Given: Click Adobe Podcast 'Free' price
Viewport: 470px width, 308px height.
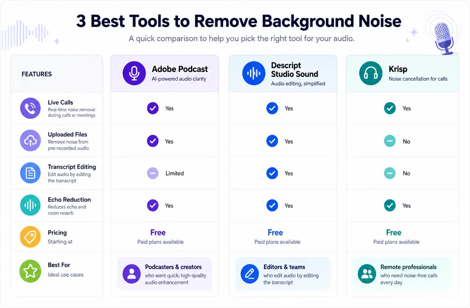Looking at the screenshot, I should [158, 232].
